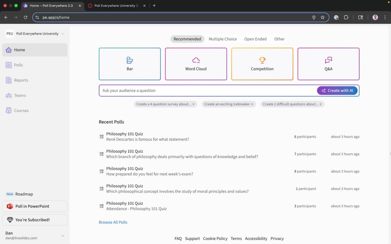Click 'Create 2 difficult questions about' chip

point(292,104)
